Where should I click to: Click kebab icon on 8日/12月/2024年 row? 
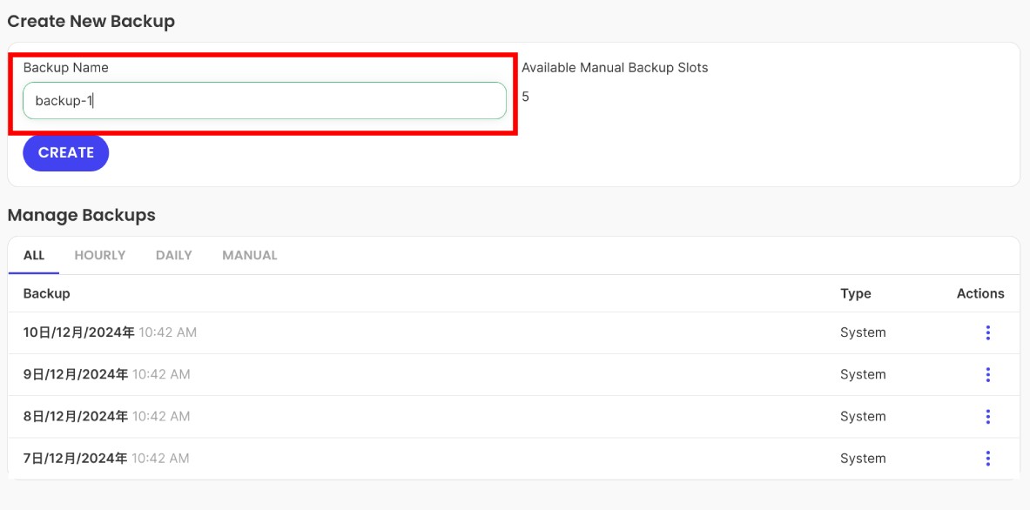[987, 416]
